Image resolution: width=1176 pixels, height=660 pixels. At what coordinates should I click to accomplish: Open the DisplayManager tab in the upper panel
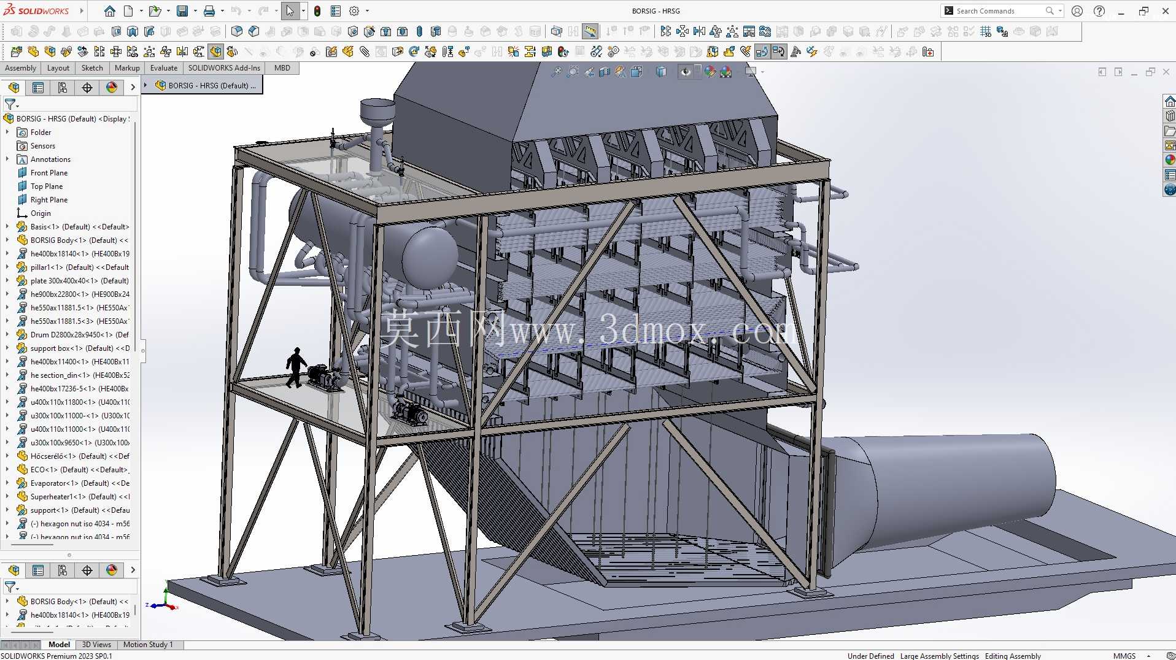[112, 88]
